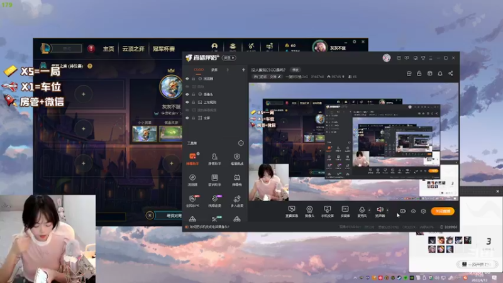Screen dimensions: 503x283
Task: Select the little legend thumbnail in League lobby
Action: point(145,133)
